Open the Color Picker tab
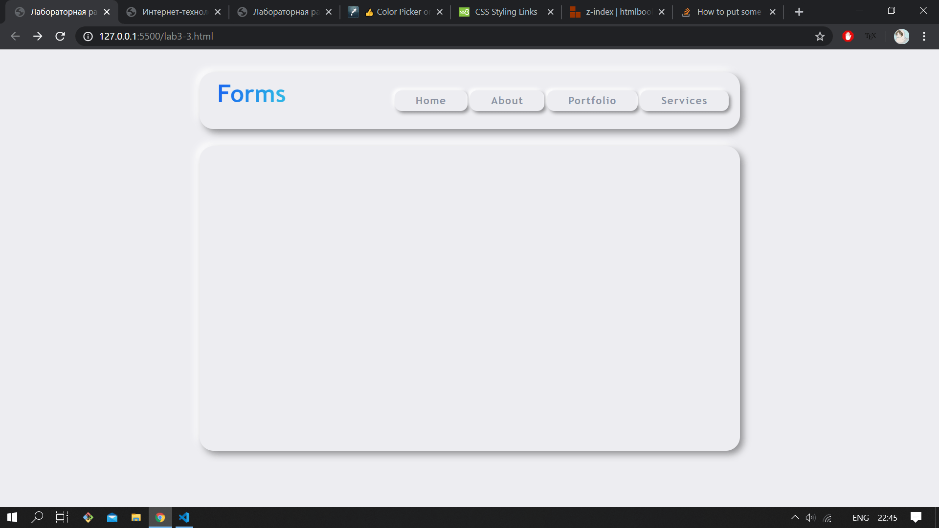This screenshot has height=528, width=939. tap(396, 12)
